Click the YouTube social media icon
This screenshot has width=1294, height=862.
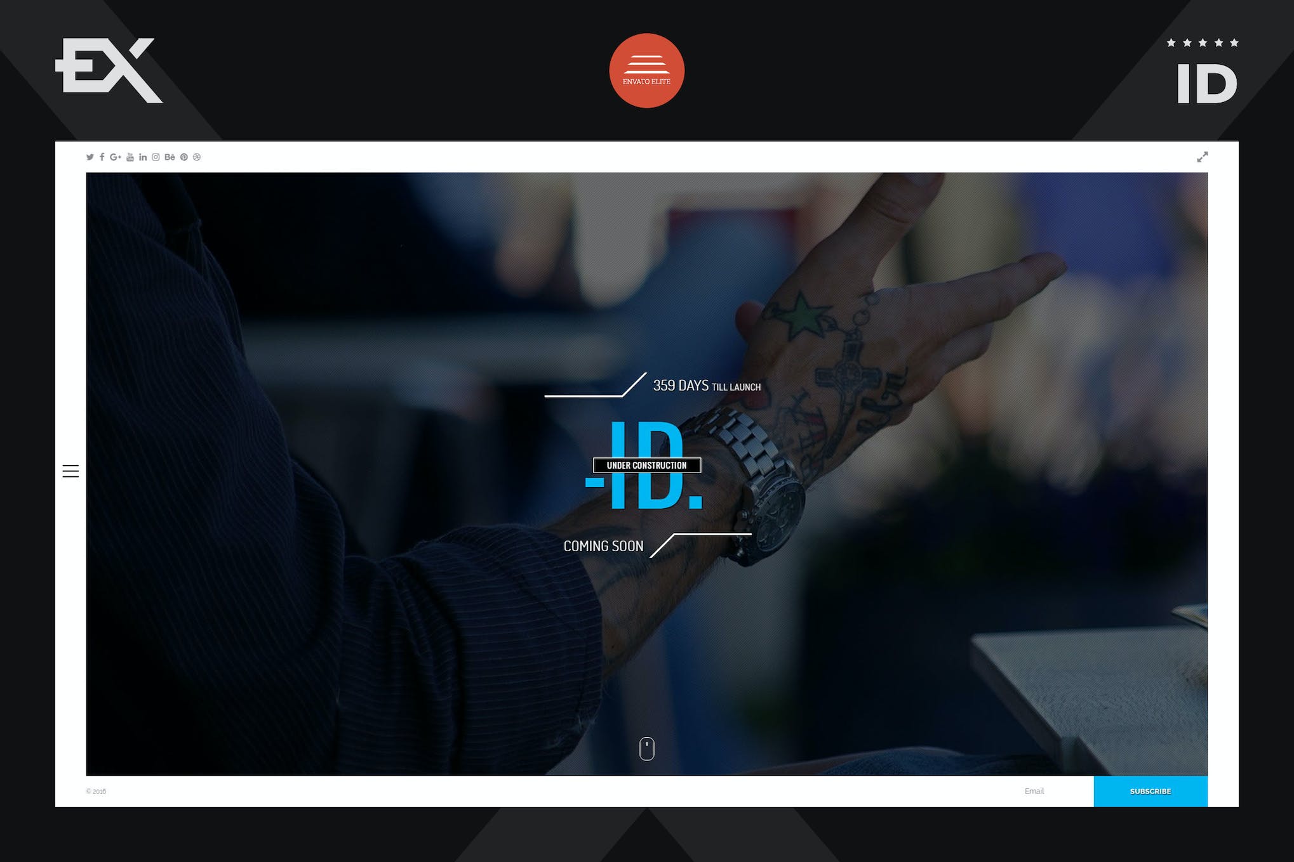click(x=130, y=157)
